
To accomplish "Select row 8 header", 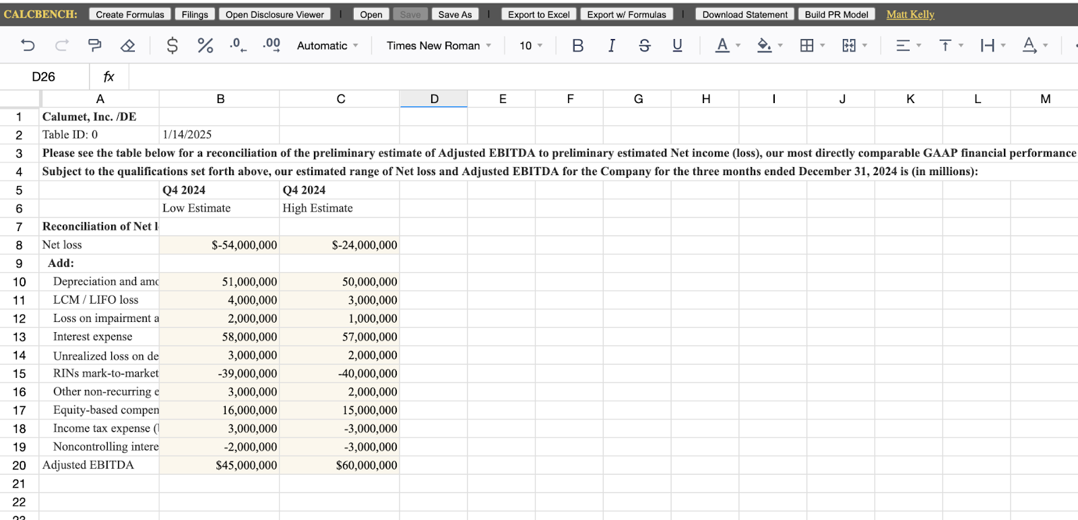I will tap(20, 245).
